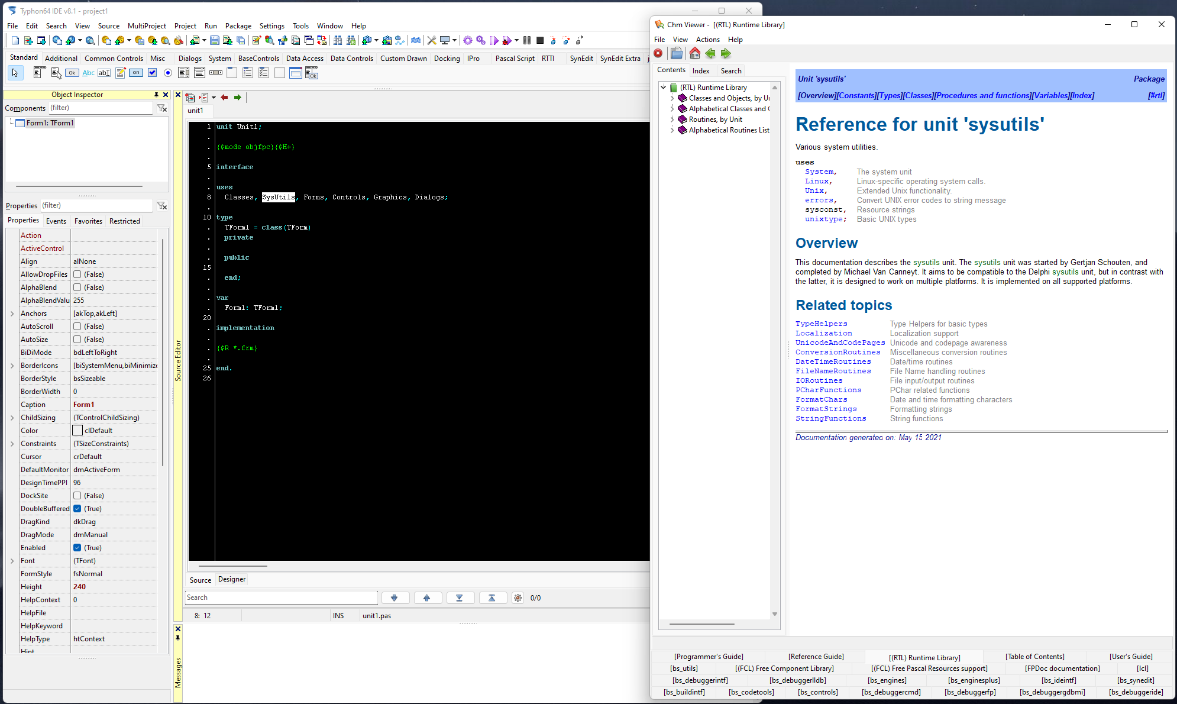Switch to Common Controls palette tab
Screen dimensions: 1177x704
[114, 58]
